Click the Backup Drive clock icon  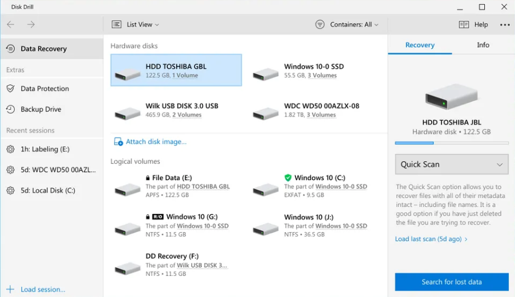pos(10,109)
